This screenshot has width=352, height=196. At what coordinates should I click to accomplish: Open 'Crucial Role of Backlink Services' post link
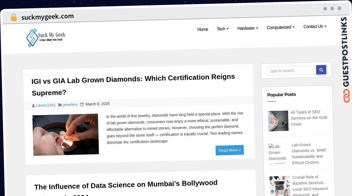tap(310, 185)
